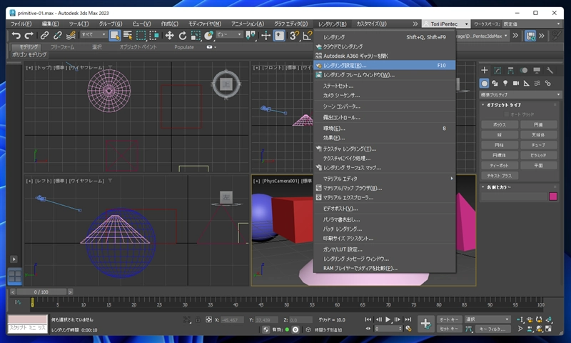Select the Link objects tool

[x=44, y=35]
